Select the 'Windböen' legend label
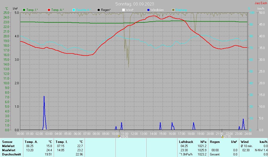The width and height of the screenshot is (268, 157). (x=157, y=10)
